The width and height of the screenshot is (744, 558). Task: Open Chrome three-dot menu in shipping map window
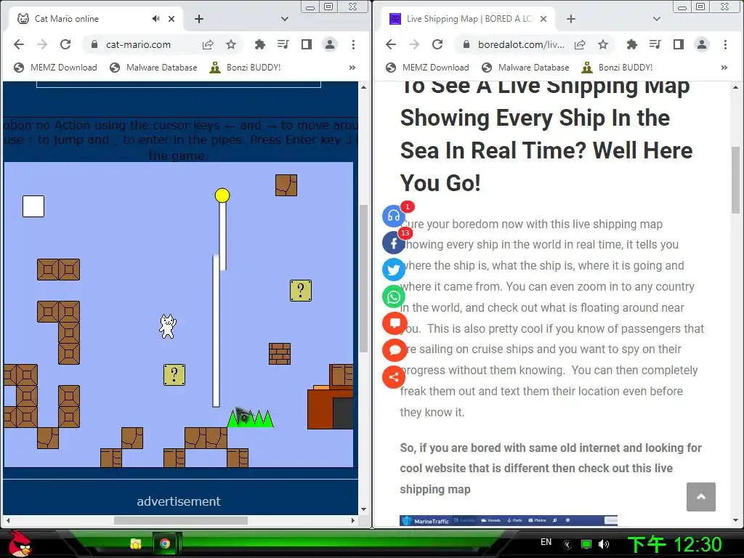[x=726, y=44]
